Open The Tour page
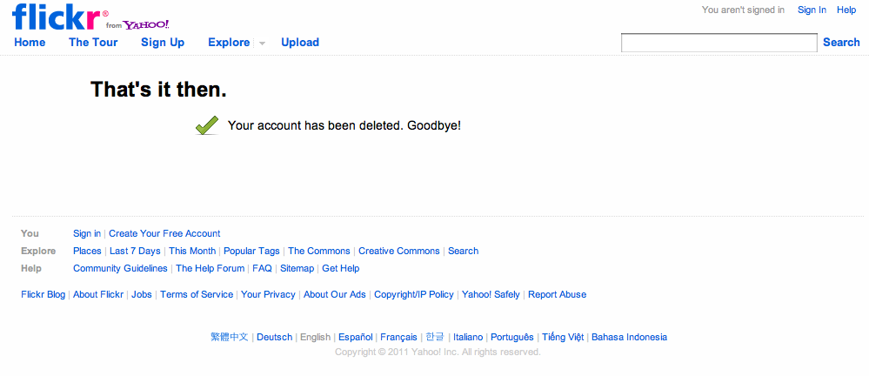This screenshot has height=376, width=869. (93, 42)
